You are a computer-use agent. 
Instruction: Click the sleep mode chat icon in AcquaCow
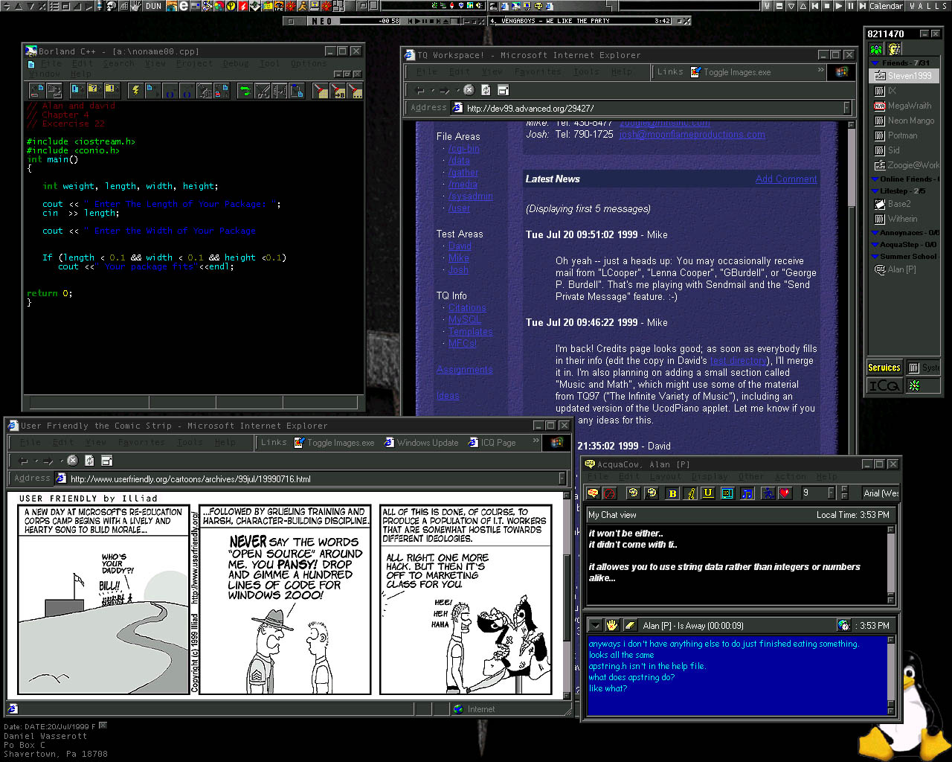593,493
